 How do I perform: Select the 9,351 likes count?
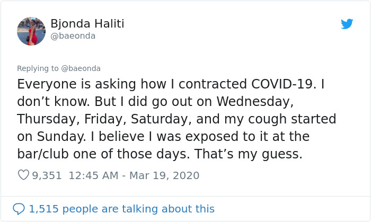point(47,175)
